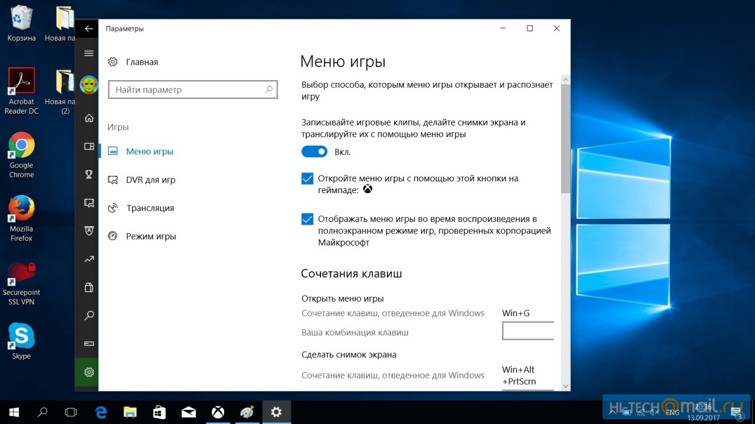755x424 pixels.
Task: Open the Windows Start button
Action: click(x=14, y=412)
